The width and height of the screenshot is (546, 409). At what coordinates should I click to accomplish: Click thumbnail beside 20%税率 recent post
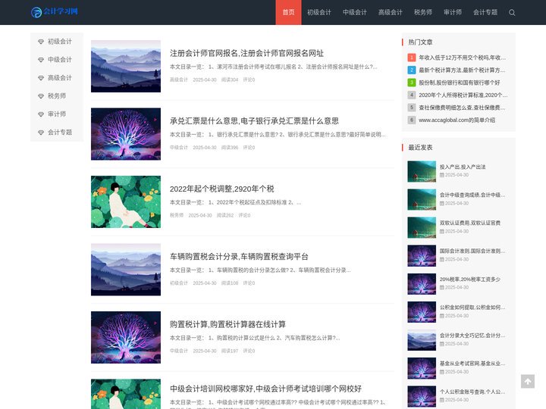tap(422, 284)
